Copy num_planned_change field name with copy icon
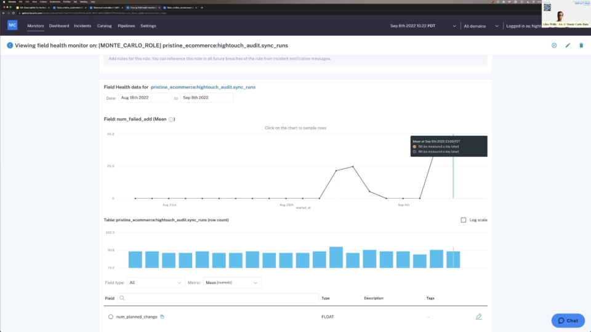 (162, 317)
